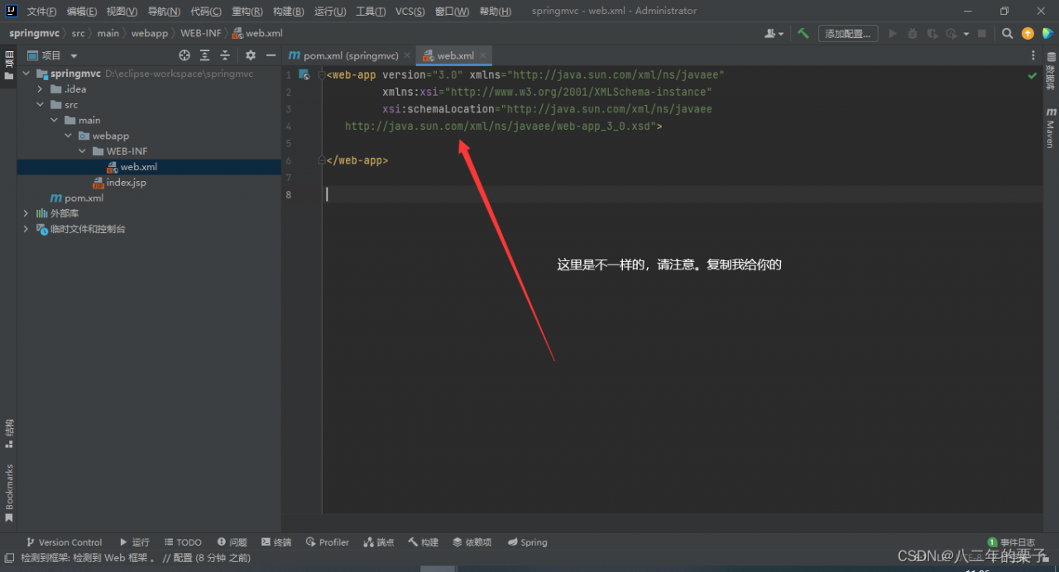
Task: Click the green Build Project hammer icon
Action: [x=803, y=34]
